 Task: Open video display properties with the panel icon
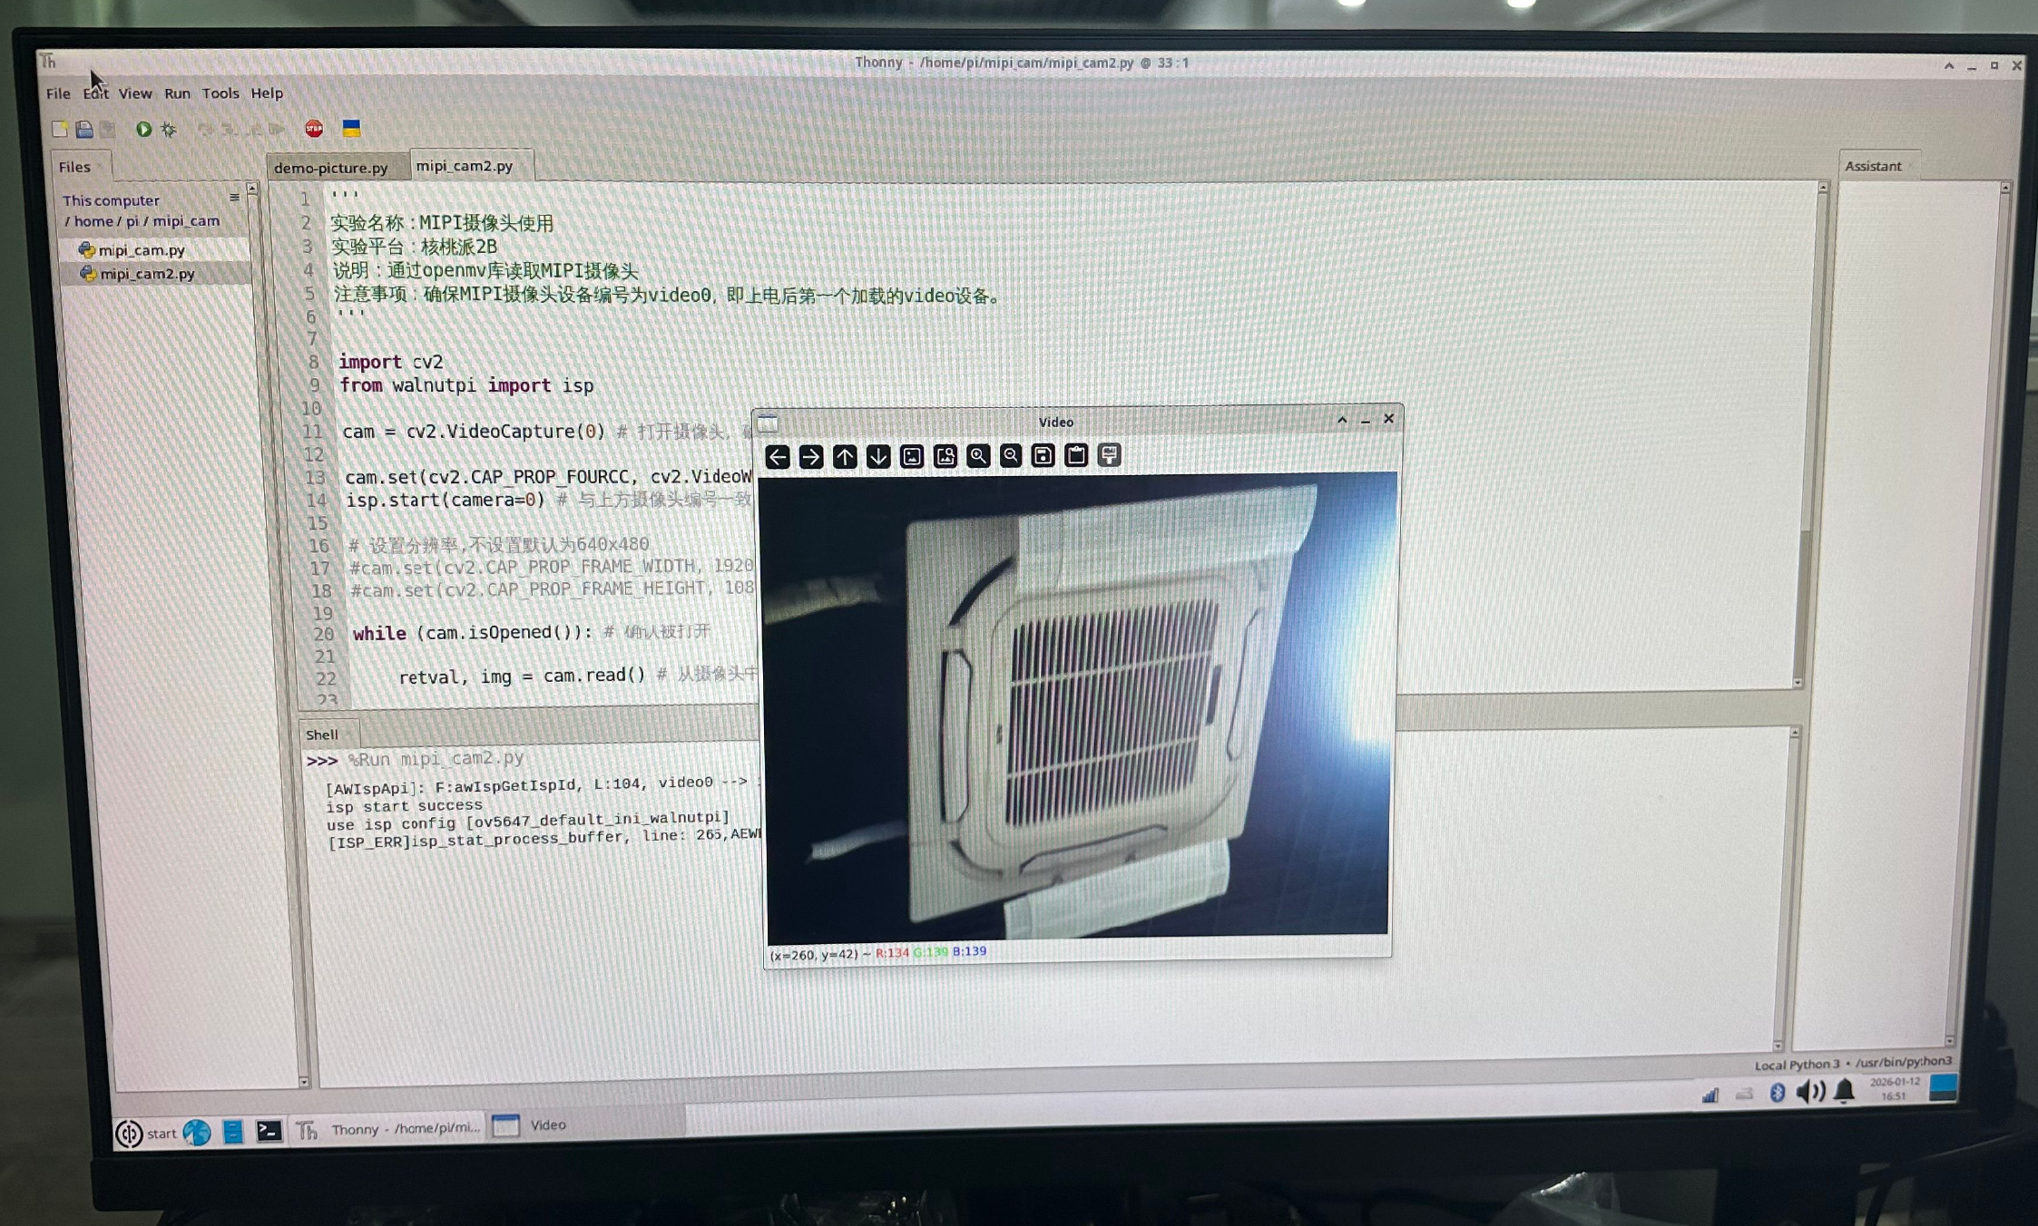pos(1109,456)
